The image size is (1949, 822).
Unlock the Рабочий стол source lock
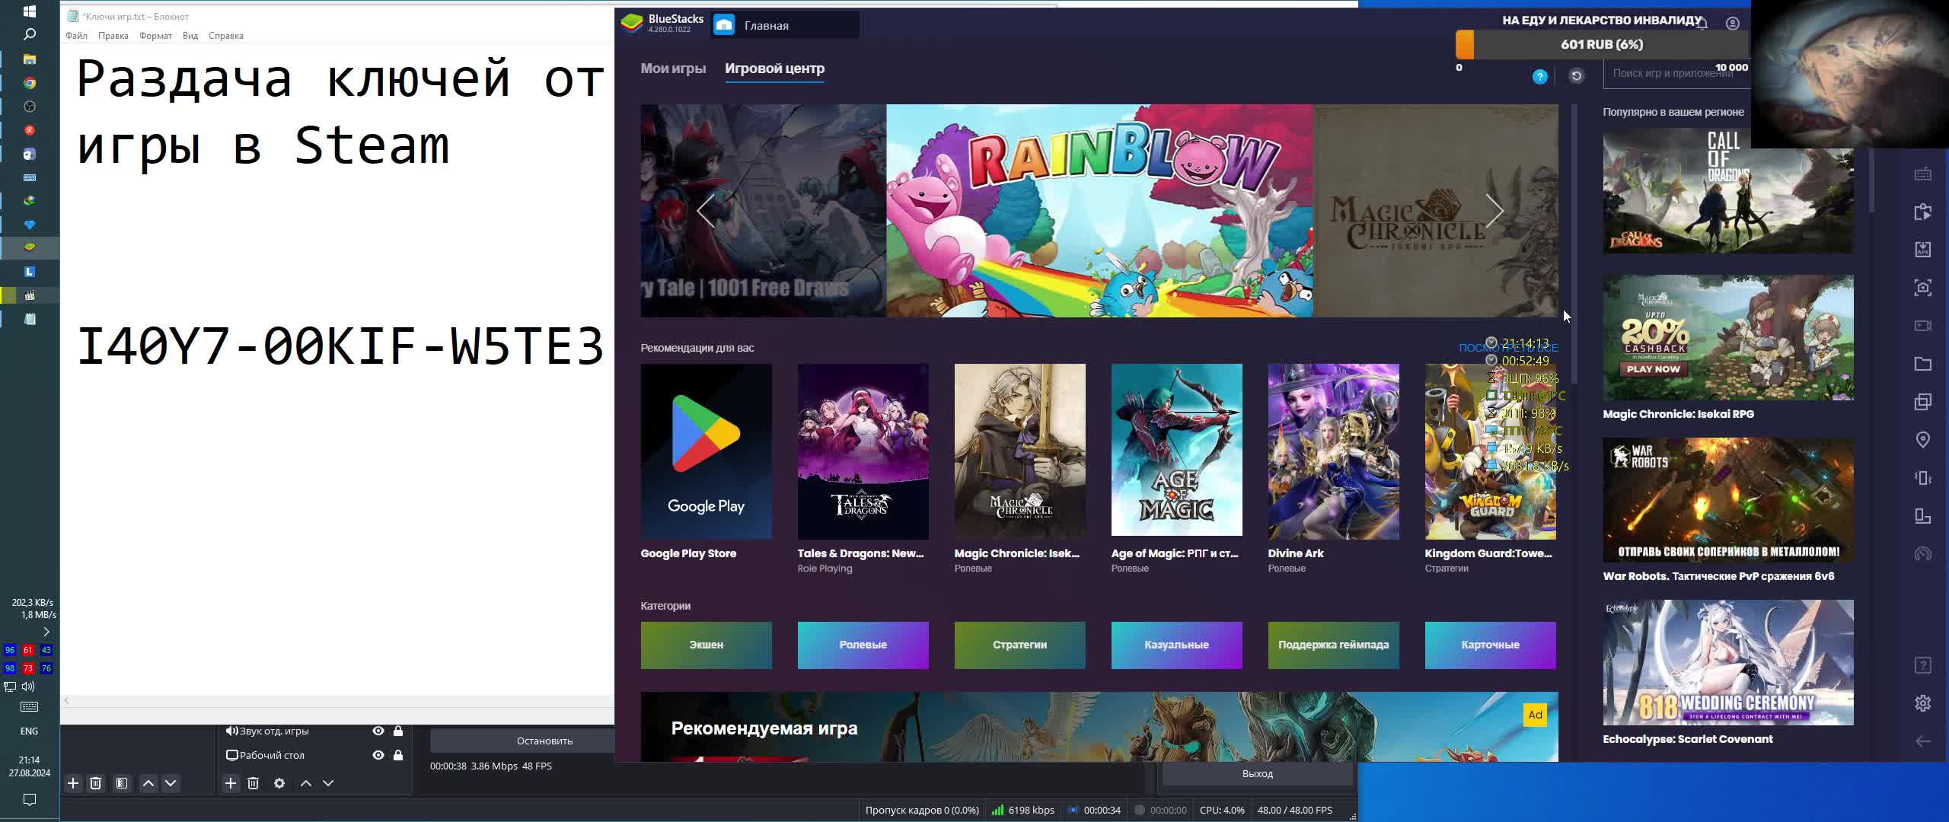(397, 755)
